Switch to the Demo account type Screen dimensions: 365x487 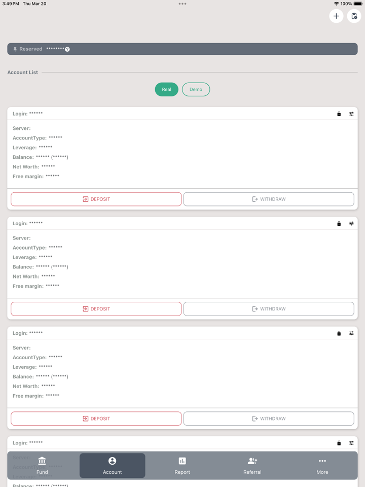pos(196,89)
